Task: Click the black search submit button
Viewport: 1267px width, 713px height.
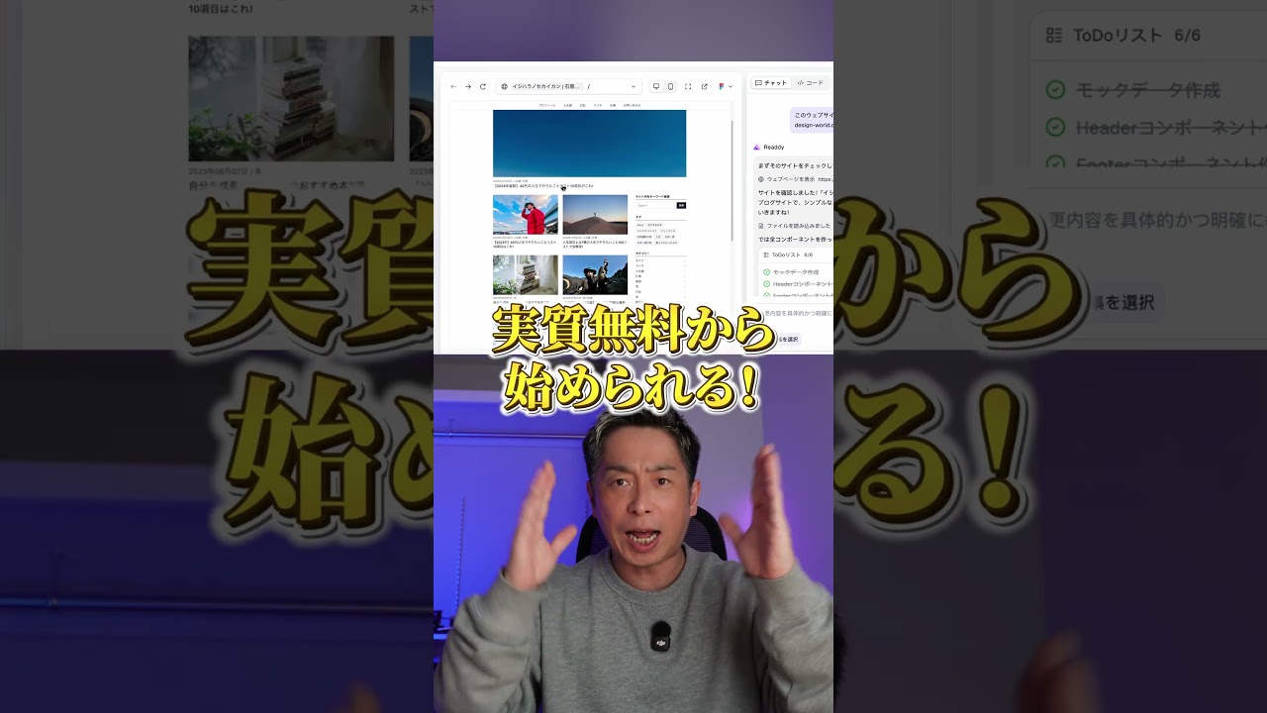Action: 681,205
